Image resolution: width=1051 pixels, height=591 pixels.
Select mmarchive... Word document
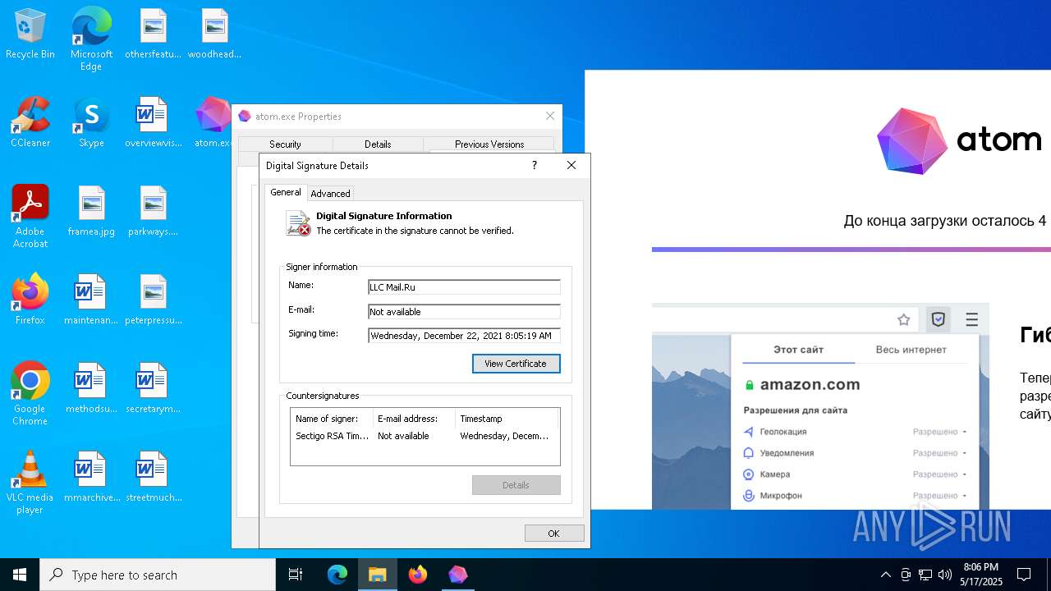[x=91, y=477]
